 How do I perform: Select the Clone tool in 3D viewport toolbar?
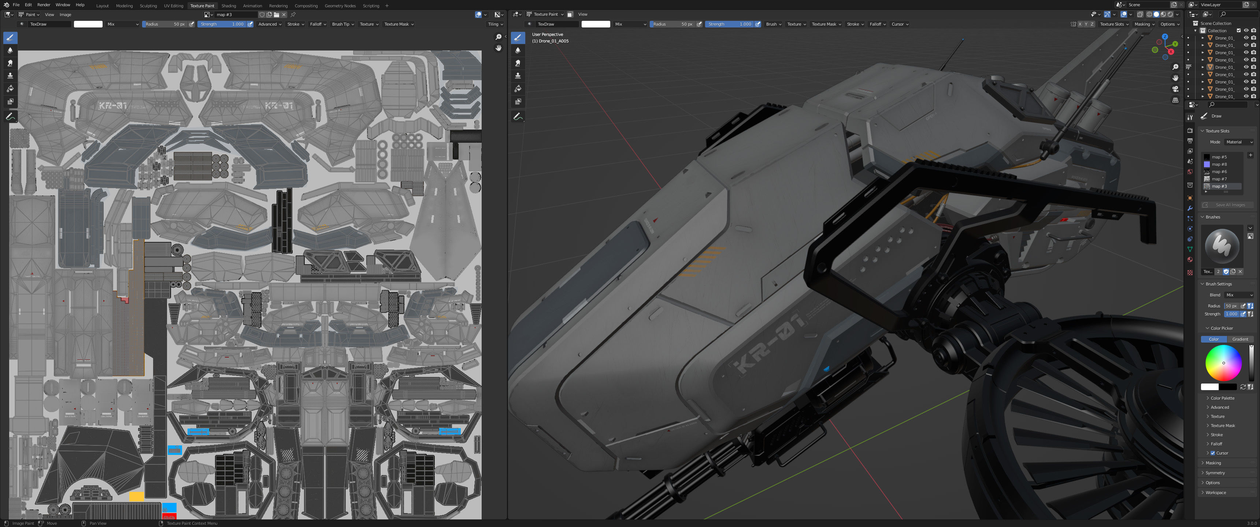point(518,76)
